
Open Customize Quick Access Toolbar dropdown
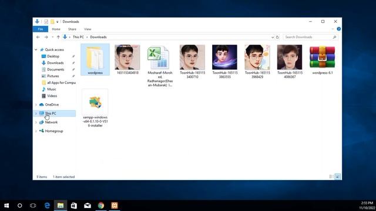coord(58,22)
